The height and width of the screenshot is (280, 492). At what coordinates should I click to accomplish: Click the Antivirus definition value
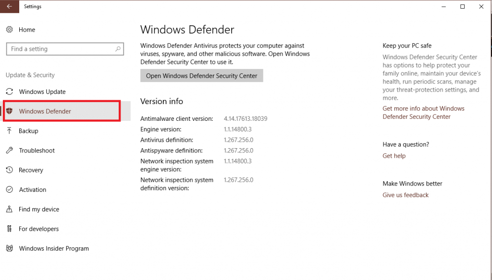(238, 140)
